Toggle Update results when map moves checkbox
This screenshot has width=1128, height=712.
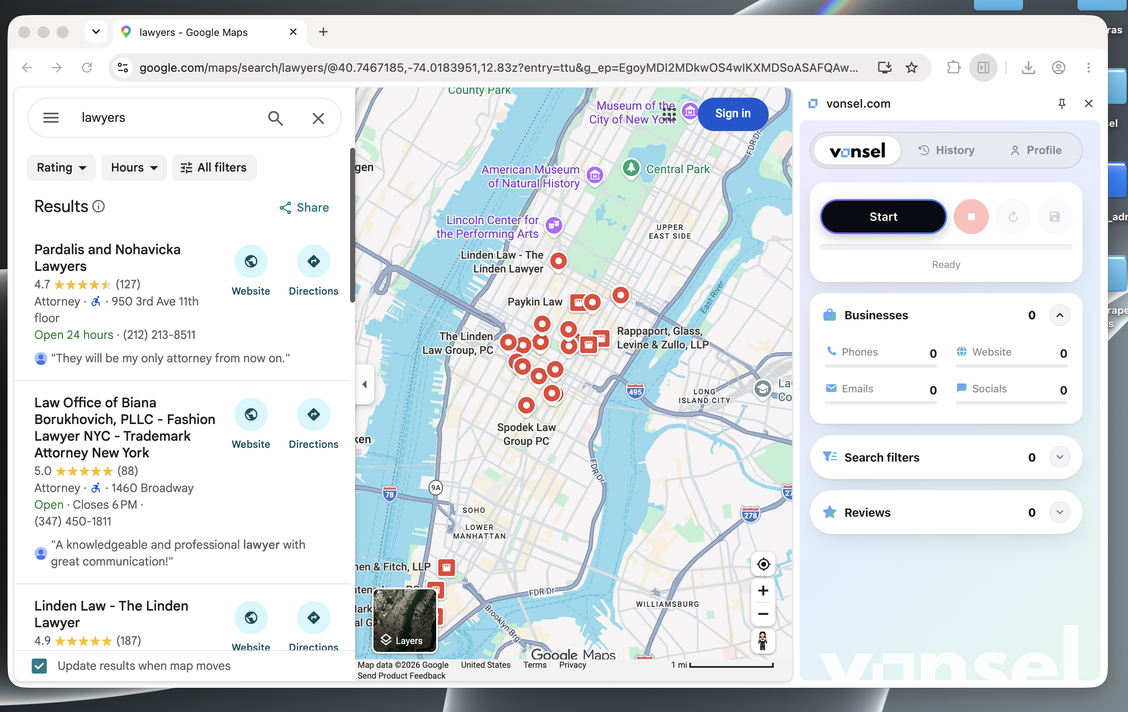tap(39, 665)
